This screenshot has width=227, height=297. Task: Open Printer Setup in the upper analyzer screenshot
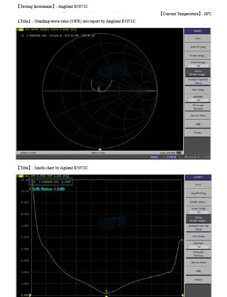(x=197, y=55)
